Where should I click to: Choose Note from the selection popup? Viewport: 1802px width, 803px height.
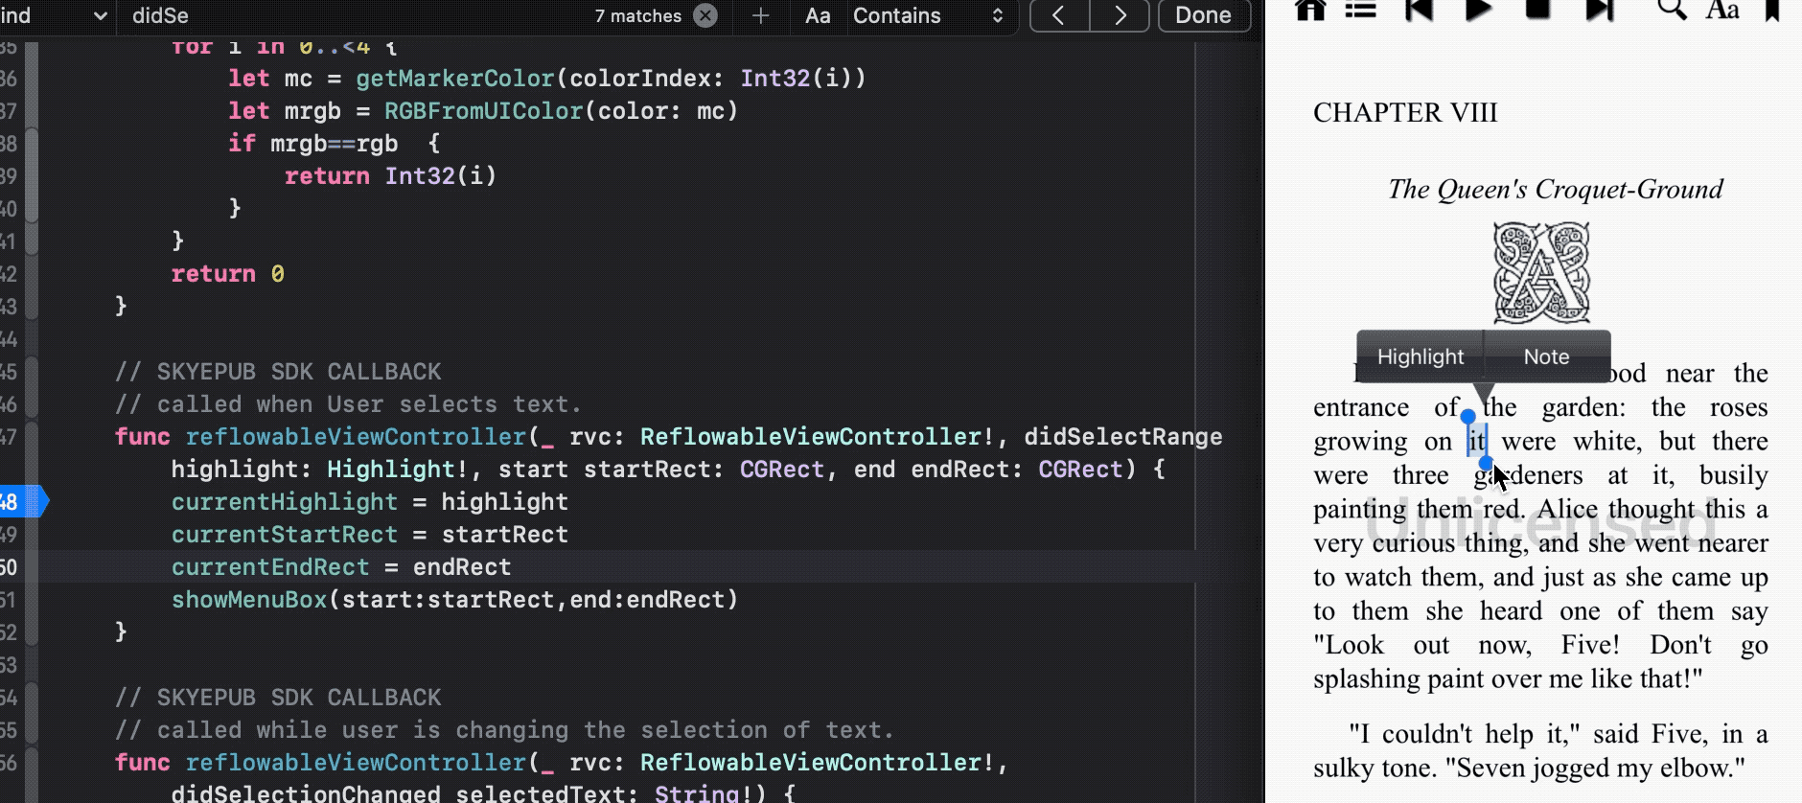coord(1546,356)
